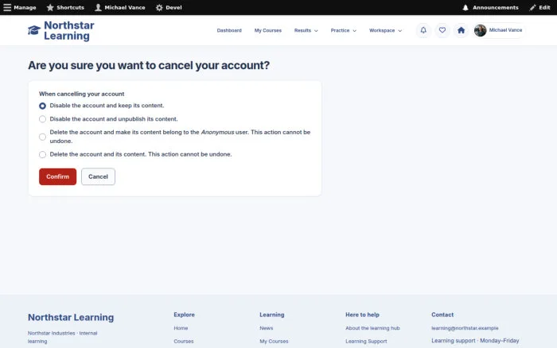Open Michael Vance admin toolbar menu

[x=120, y=7]
